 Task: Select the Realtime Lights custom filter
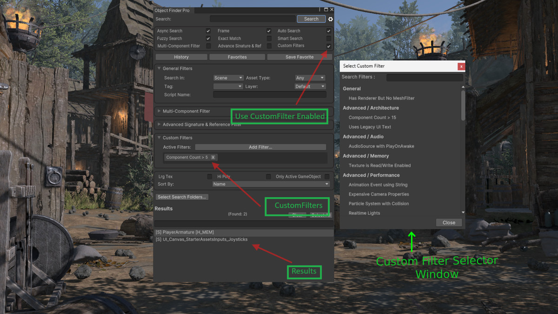pos(364,213)
